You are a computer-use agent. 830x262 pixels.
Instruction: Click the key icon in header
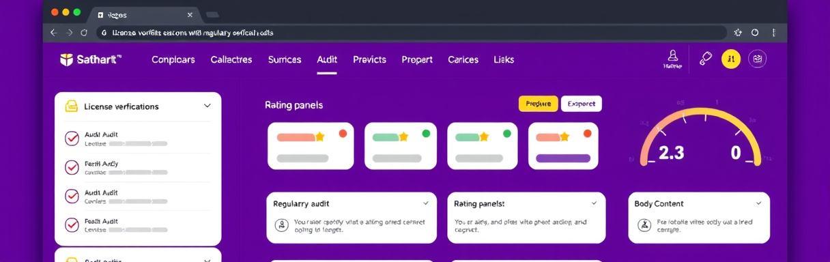(706, 59)
